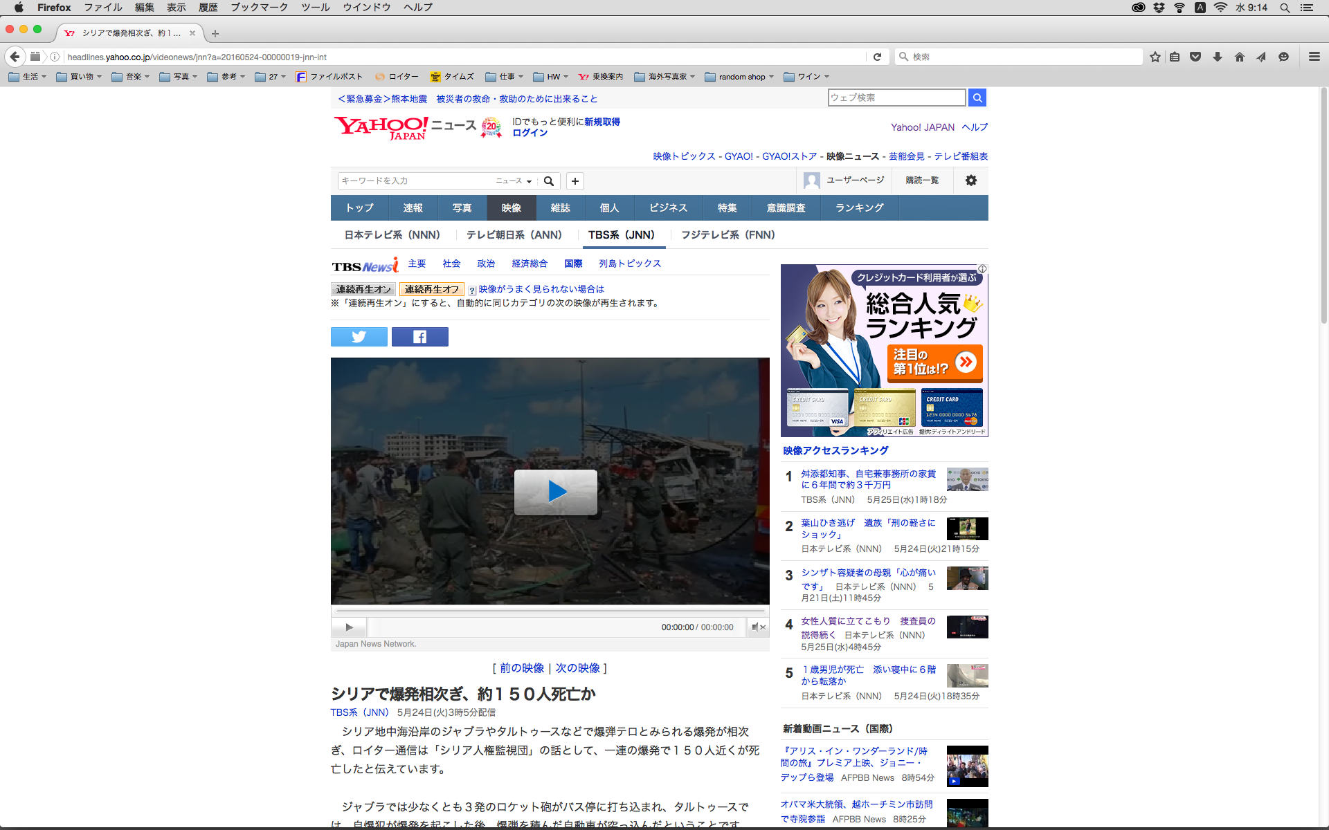This screenshot has height=830, width=1329.
Task: Switch to the ランキング navigation tab
Action: point(859,208)
